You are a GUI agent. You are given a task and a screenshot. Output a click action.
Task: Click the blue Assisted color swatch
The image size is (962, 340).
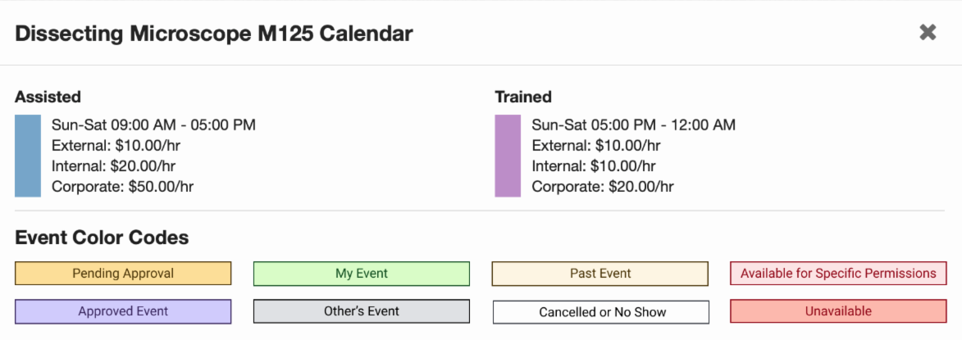28,156
